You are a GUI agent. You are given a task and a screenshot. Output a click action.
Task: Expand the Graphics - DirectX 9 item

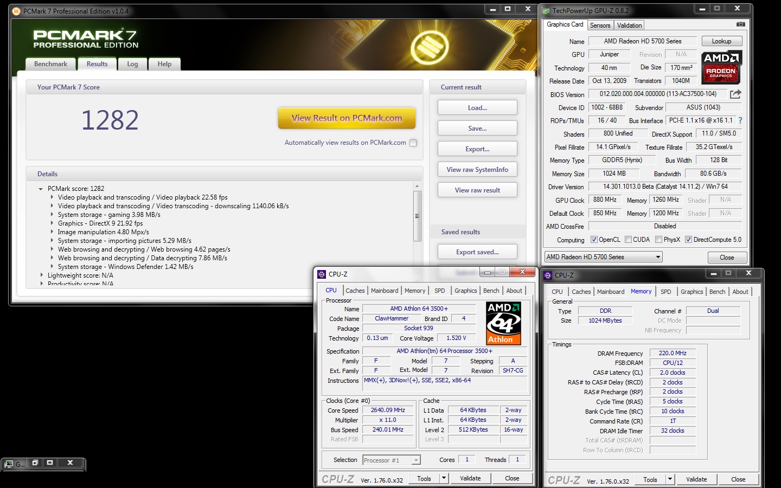52,223
